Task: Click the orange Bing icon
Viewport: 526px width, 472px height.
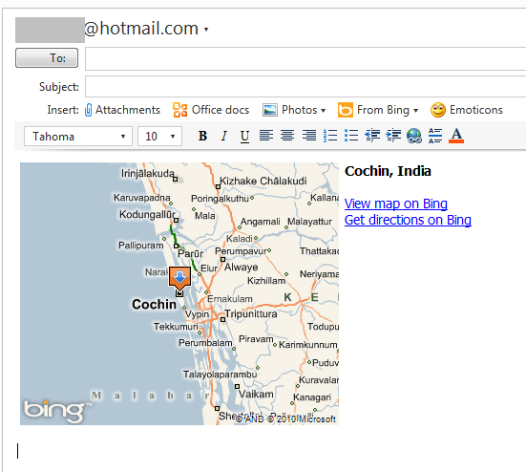Action: click(x=346, y=110)
